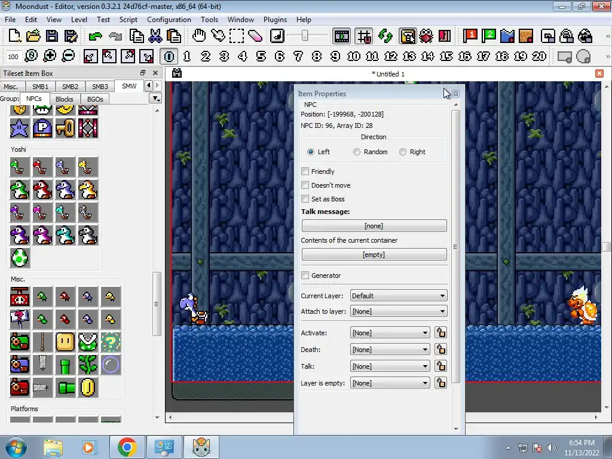This screenshot has height=459, width=612.
Task: Click the Save As floppy with pencil icon
Action: tap(71, 36)
